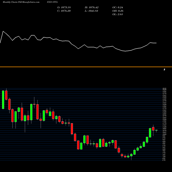Click the '1120' price axis label

click(x=164, y=127)
